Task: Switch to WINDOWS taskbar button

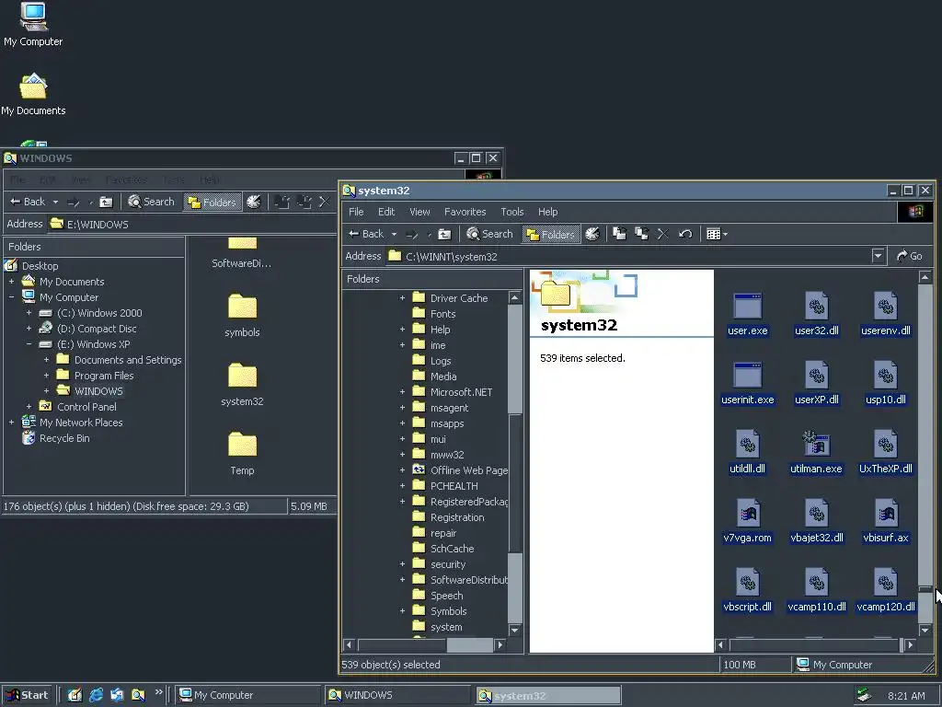Action: [397, 695]
